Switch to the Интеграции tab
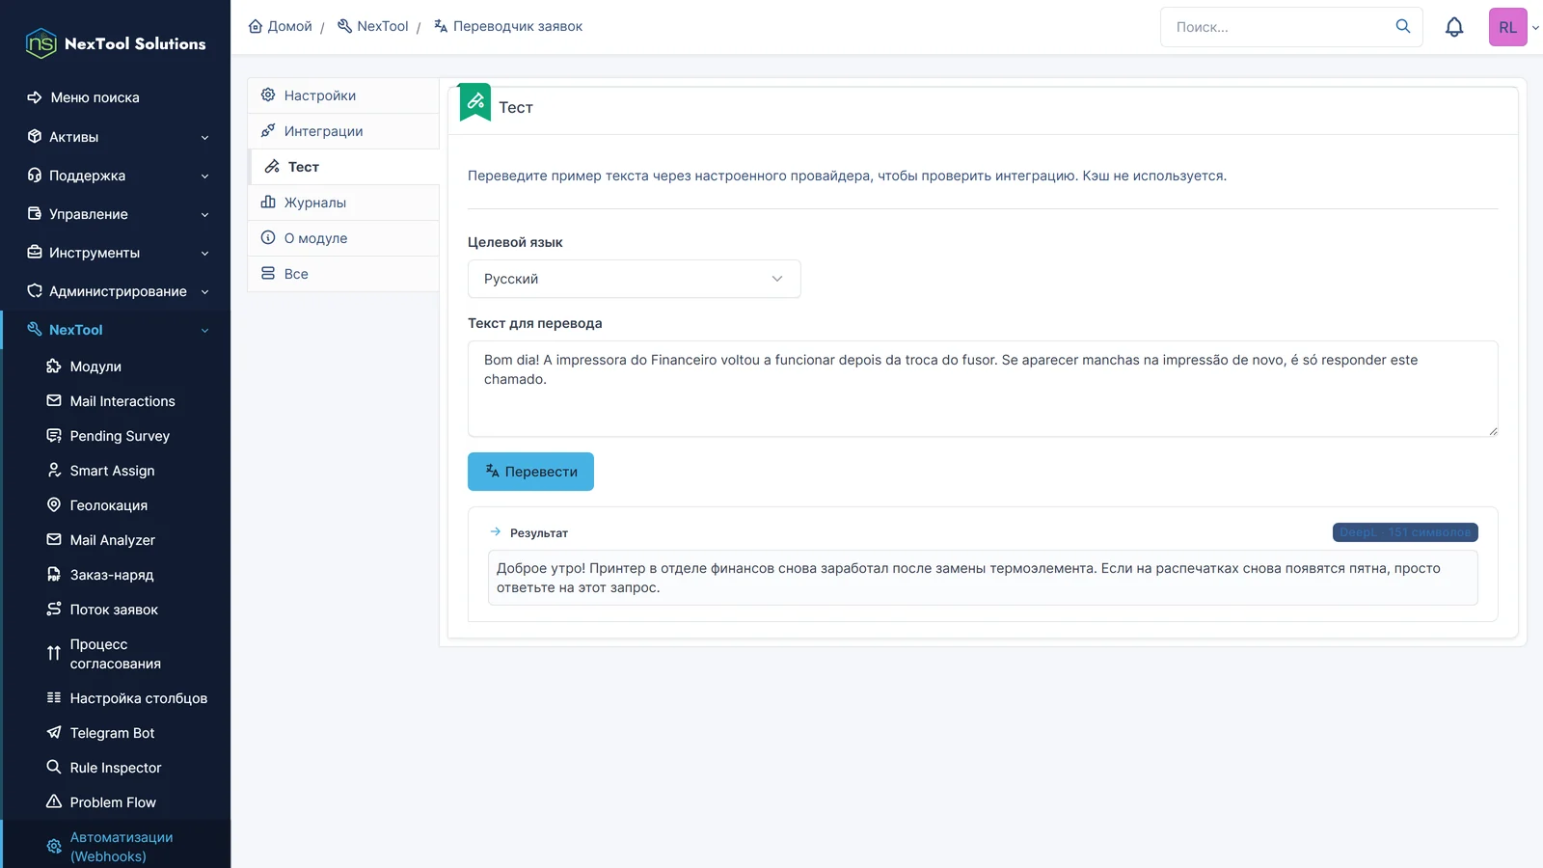 (x=343, y=131)
